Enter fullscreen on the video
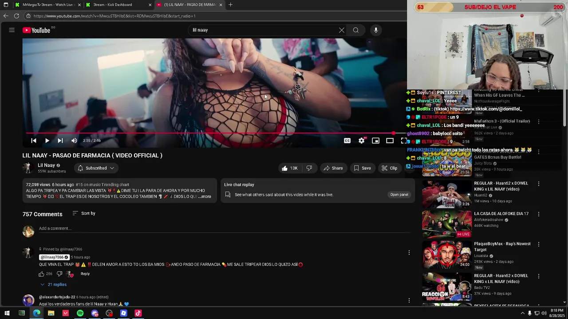568x319 pixels. (403, 140)
